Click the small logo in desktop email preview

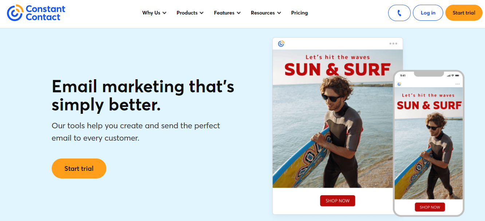click(281, 44)
